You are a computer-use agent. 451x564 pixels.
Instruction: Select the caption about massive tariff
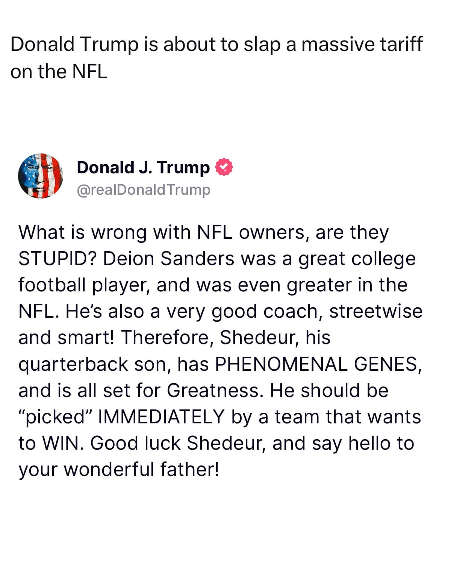[x=216, y=58]
